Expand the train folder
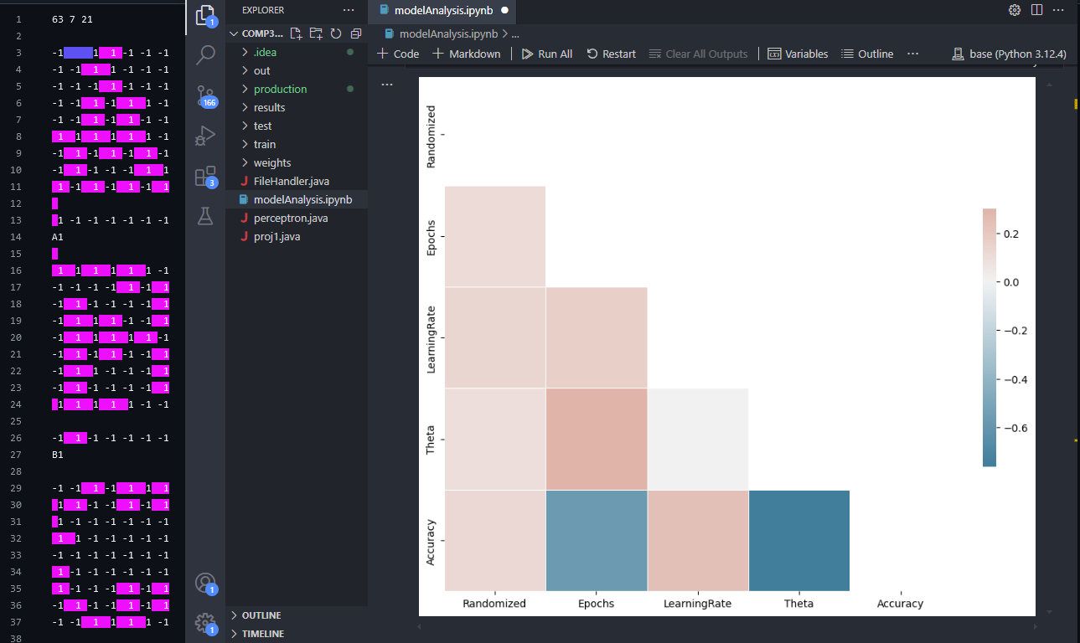 tap(297, 144)
